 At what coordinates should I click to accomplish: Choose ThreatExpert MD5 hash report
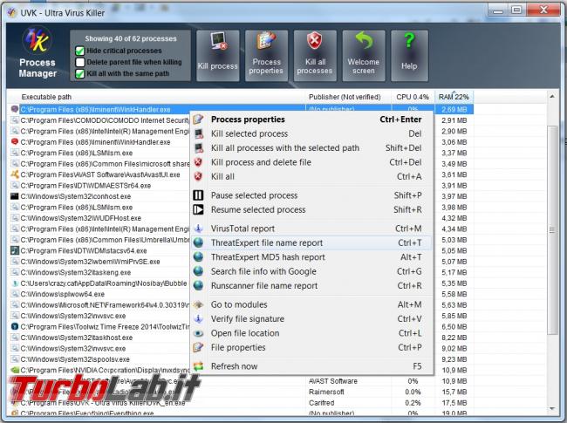tap(311, 257)
